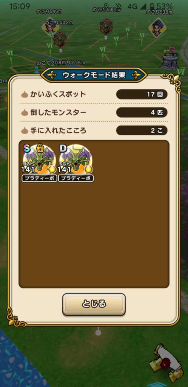This screenshot has height=387, width=188.
Task: Tap the slime icon beside かいふくスポット
Action: [25, 94]
